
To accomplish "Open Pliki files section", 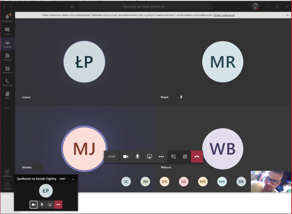I will click(7, 95).
